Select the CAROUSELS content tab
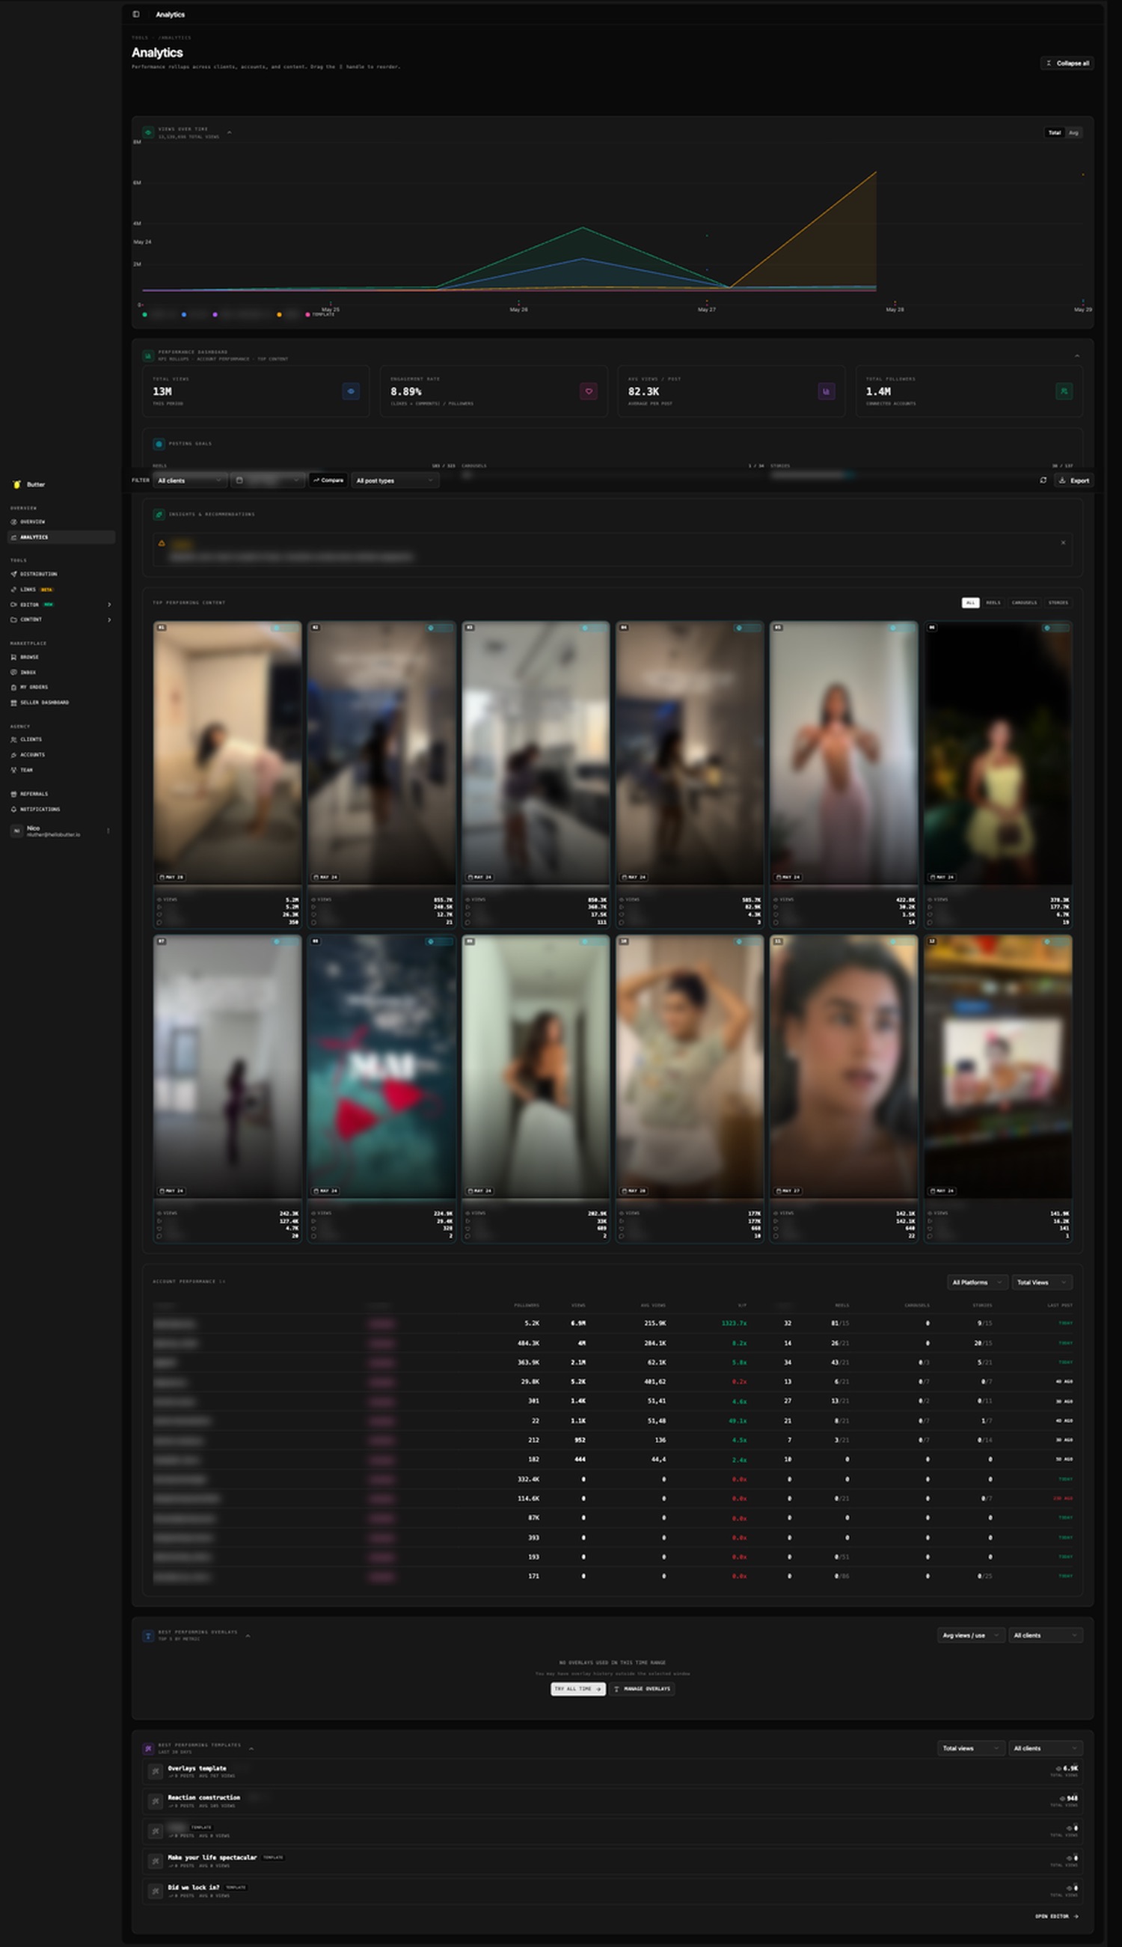The height and width of the screenshot is (1947, 1122). (x=1024, y=603)
